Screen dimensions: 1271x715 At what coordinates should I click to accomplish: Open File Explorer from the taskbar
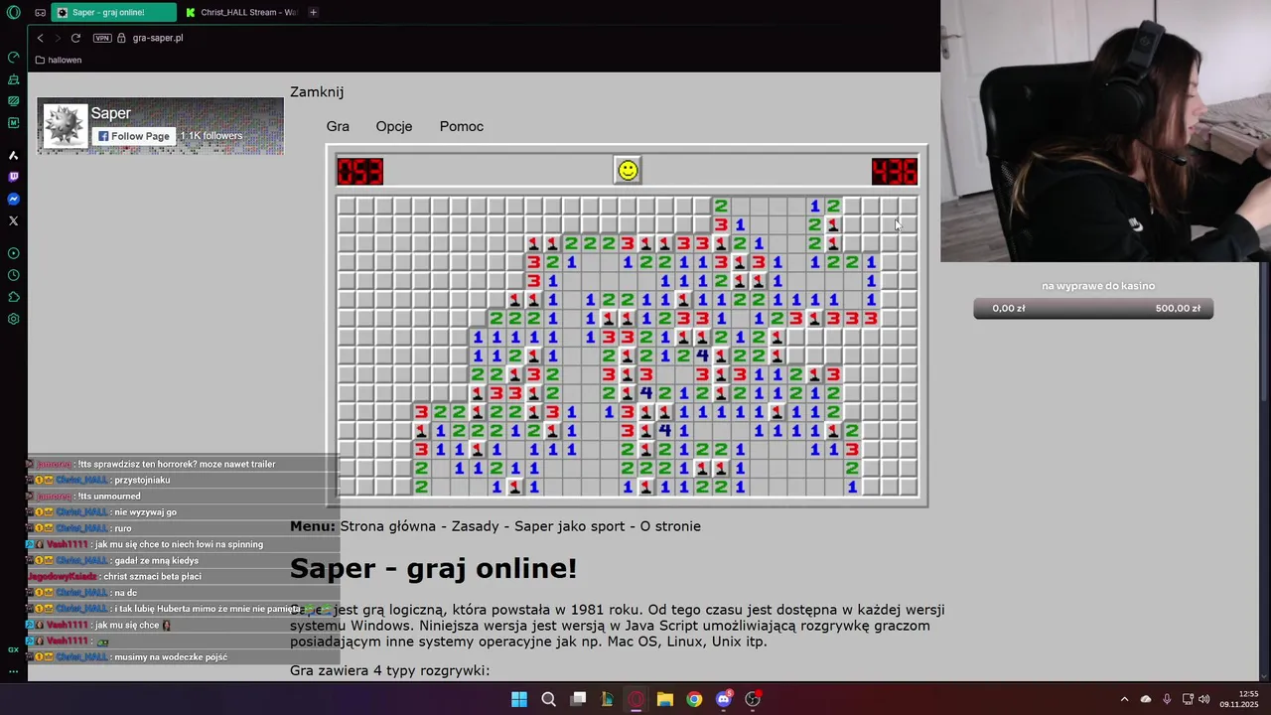[x=665, y=699]
